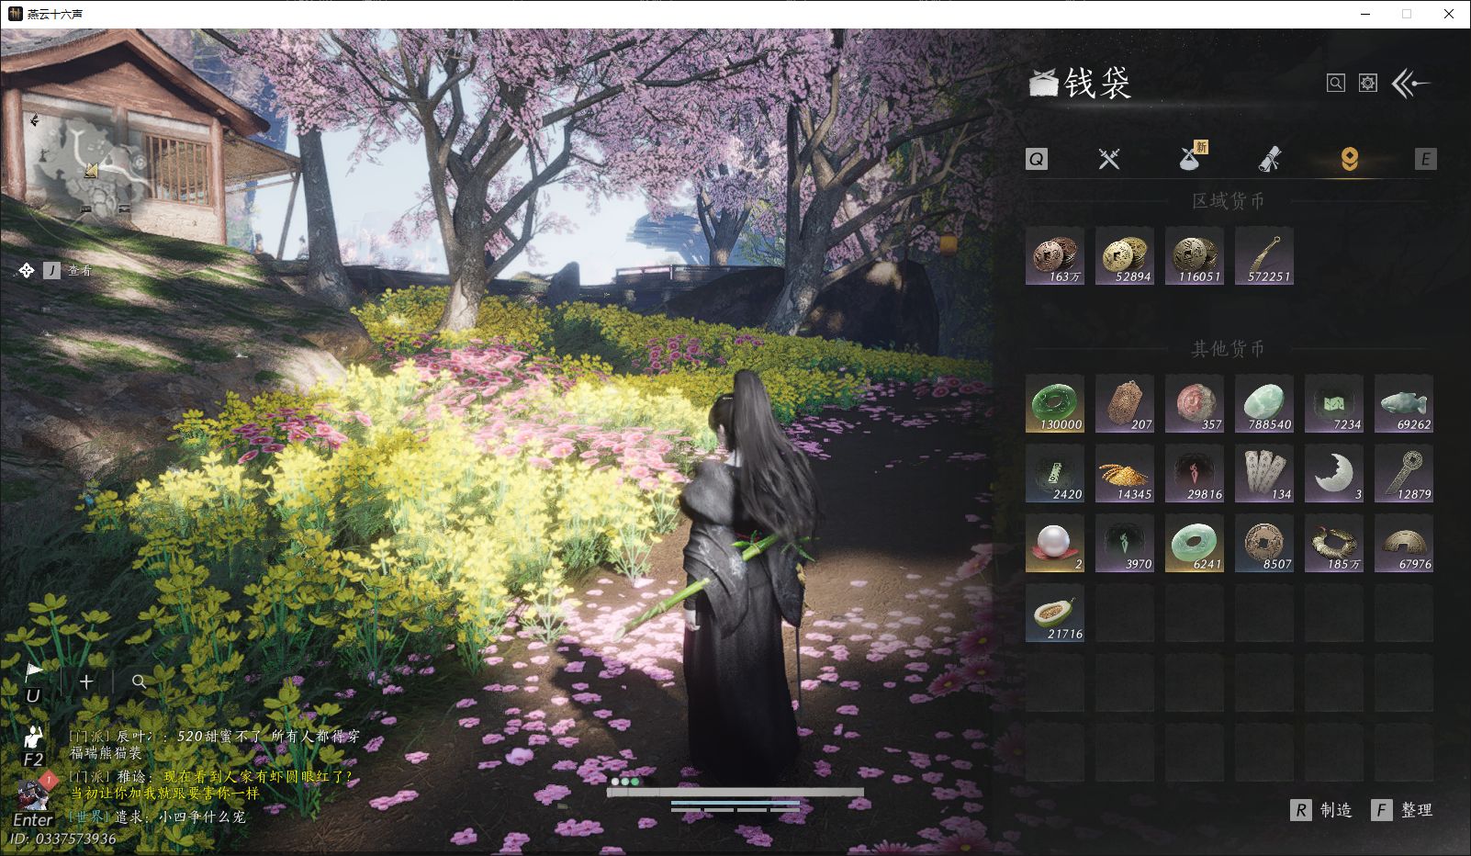Screen dimensions: 1471x856
Task: Open the 世界 channel message from 遣求
Action: 157,817
